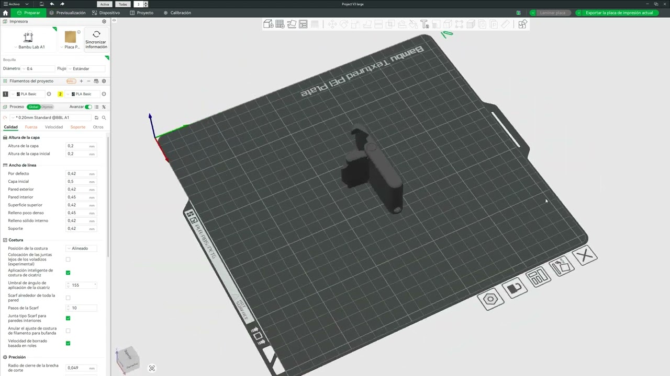This screenshot has height=376, width=670.
Task: Click plate settings hexagon icon on bed
Action: coord(490,299)
